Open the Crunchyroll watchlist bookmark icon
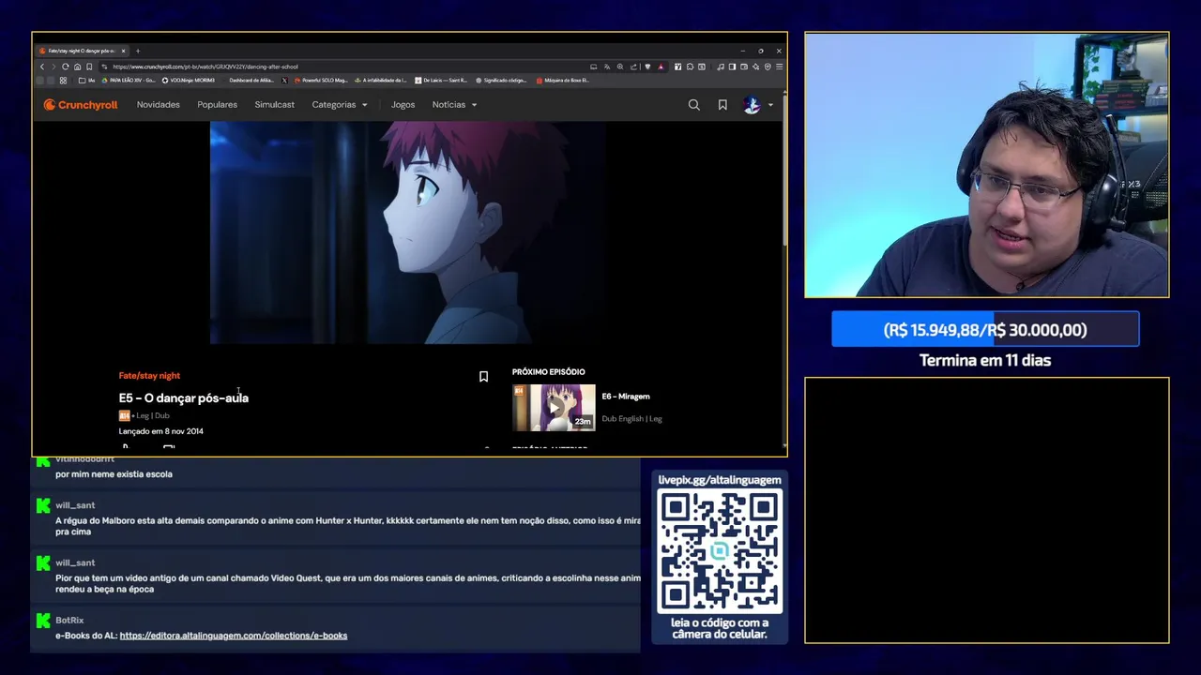Viewport: 1201px width, 675px height. [x=722, y=105]
